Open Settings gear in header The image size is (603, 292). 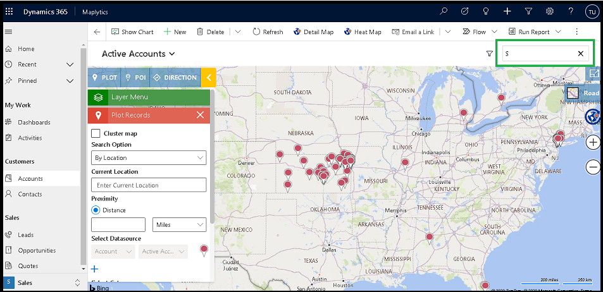click(x=550, y=11)
